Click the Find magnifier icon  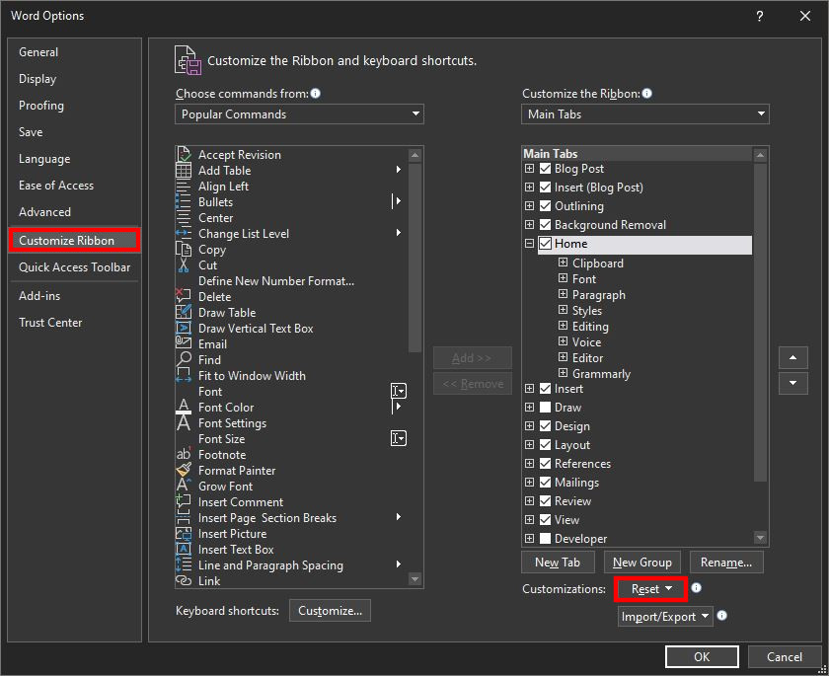(x=184, y=359)
